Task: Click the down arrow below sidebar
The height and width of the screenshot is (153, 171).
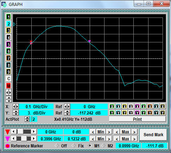Action: click(8, 101)
